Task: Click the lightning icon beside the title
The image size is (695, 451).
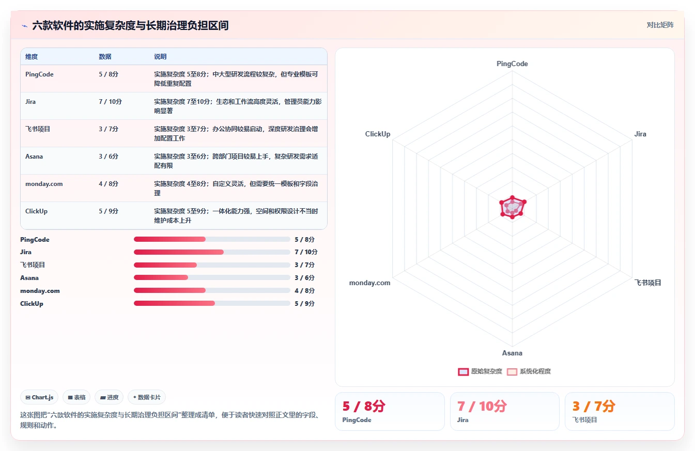Action: coord(25,25)
